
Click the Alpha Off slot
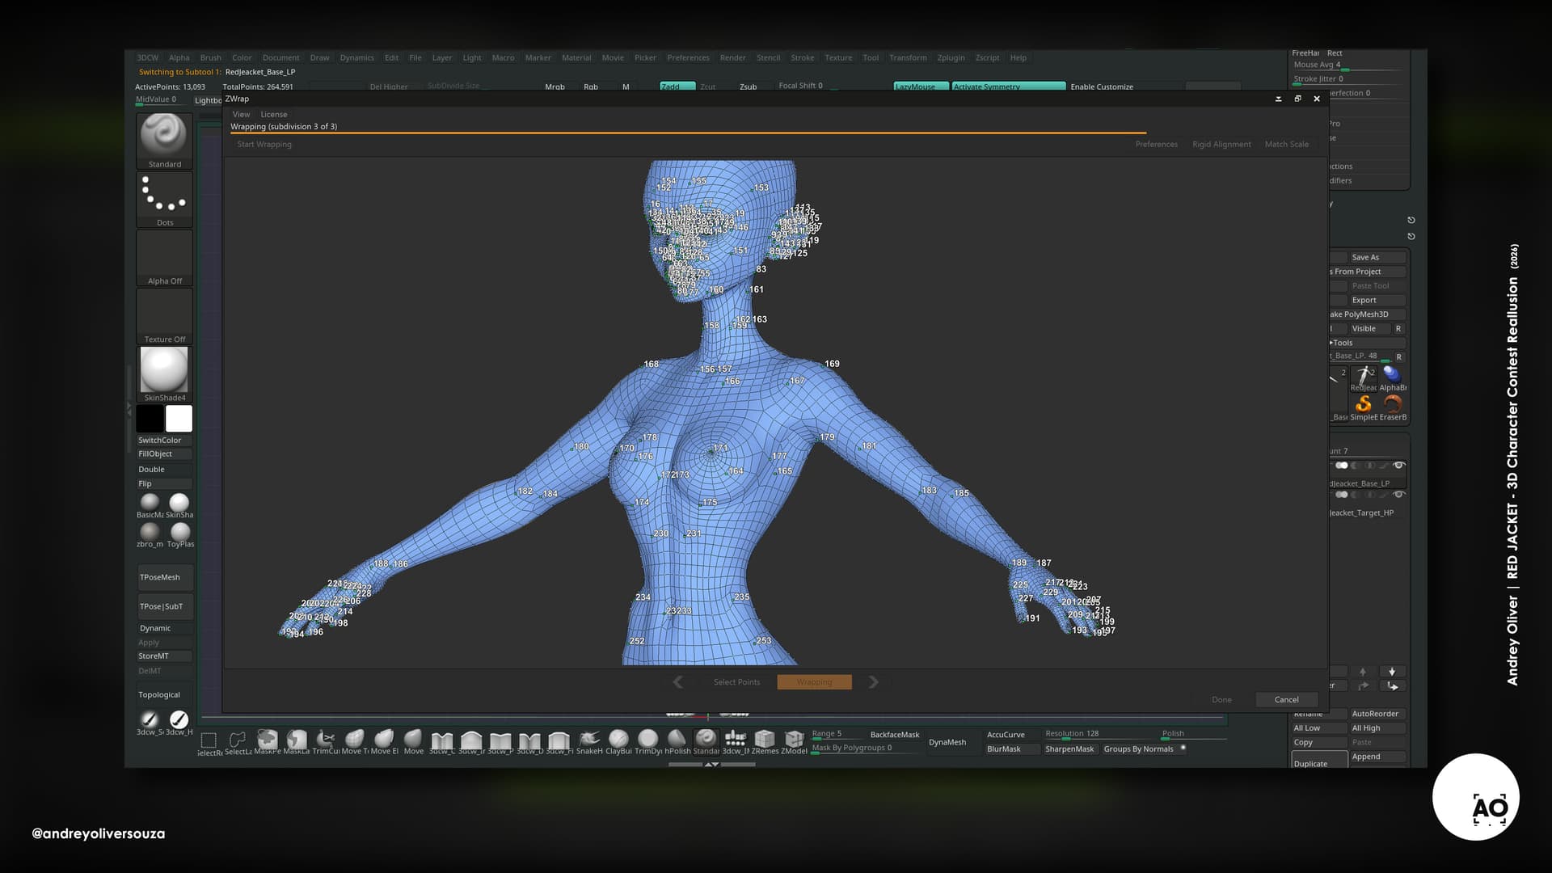[164, 258]
